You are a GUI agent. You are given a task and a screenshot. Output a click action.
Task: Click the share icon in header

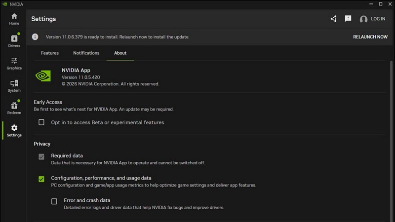coord(333,19)
